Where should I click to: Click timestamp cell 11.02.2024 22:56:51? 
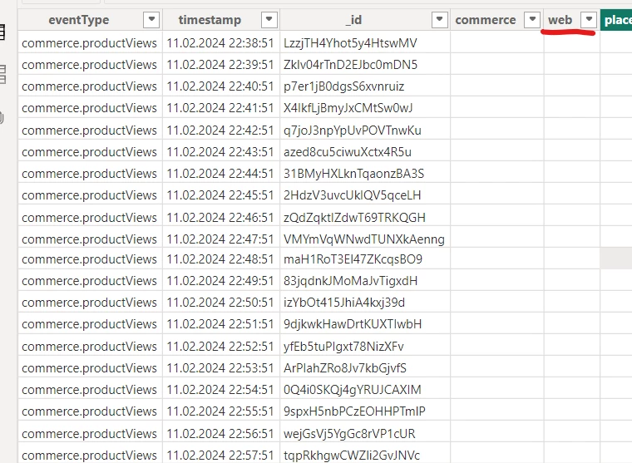[x=221, y=434]
